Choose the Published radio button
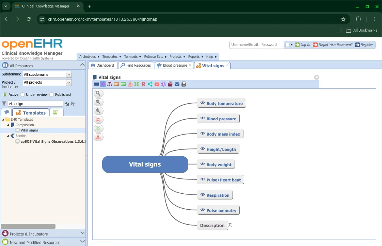The image size is (382, 246). pyautogui.click(x=52, y=94)
